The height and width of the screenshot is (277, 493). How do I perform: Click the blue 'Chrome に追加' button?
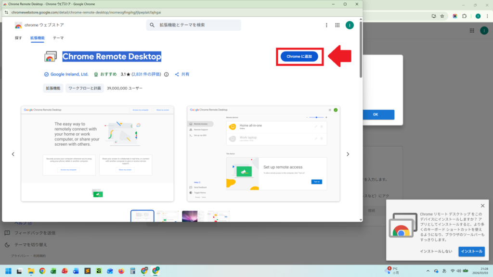coord(299,57)
